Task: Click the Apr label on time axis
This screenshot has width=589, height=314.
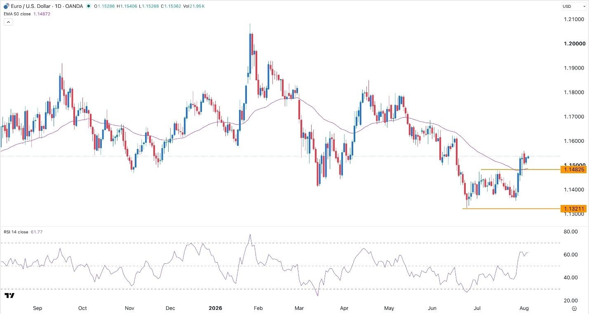Action: click(x=345, y=308)
